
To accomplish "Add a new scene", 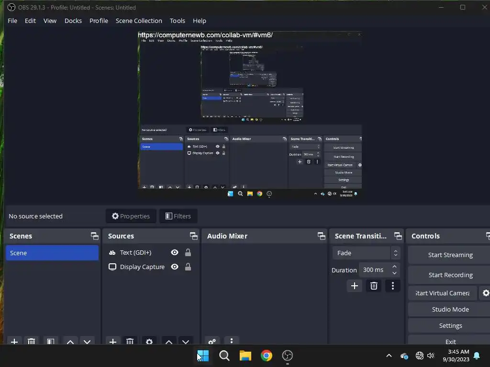I will coord(14,341).
